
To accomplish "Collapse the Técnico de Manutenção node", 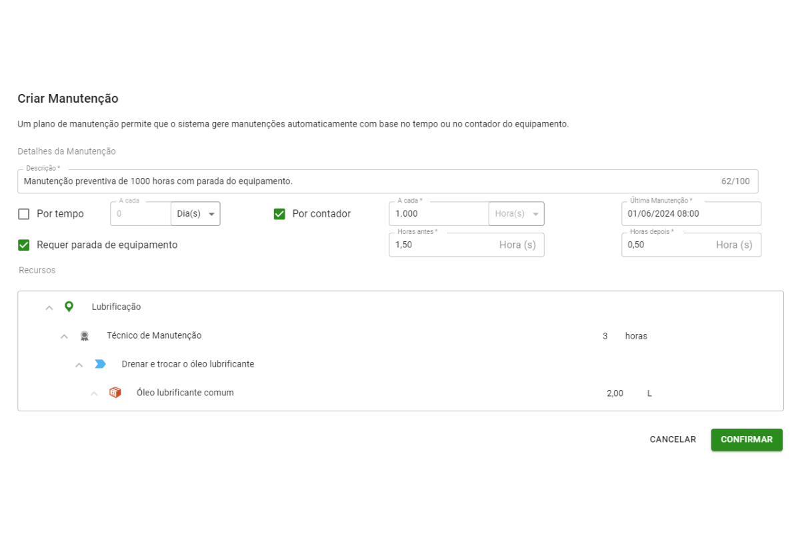I will [x=64, y=337].
